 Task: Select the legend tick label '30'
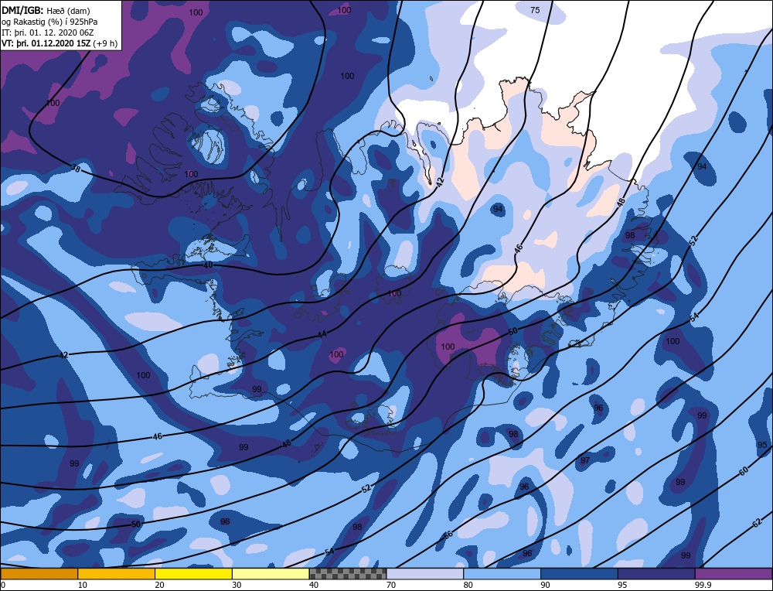coord(237,585)
